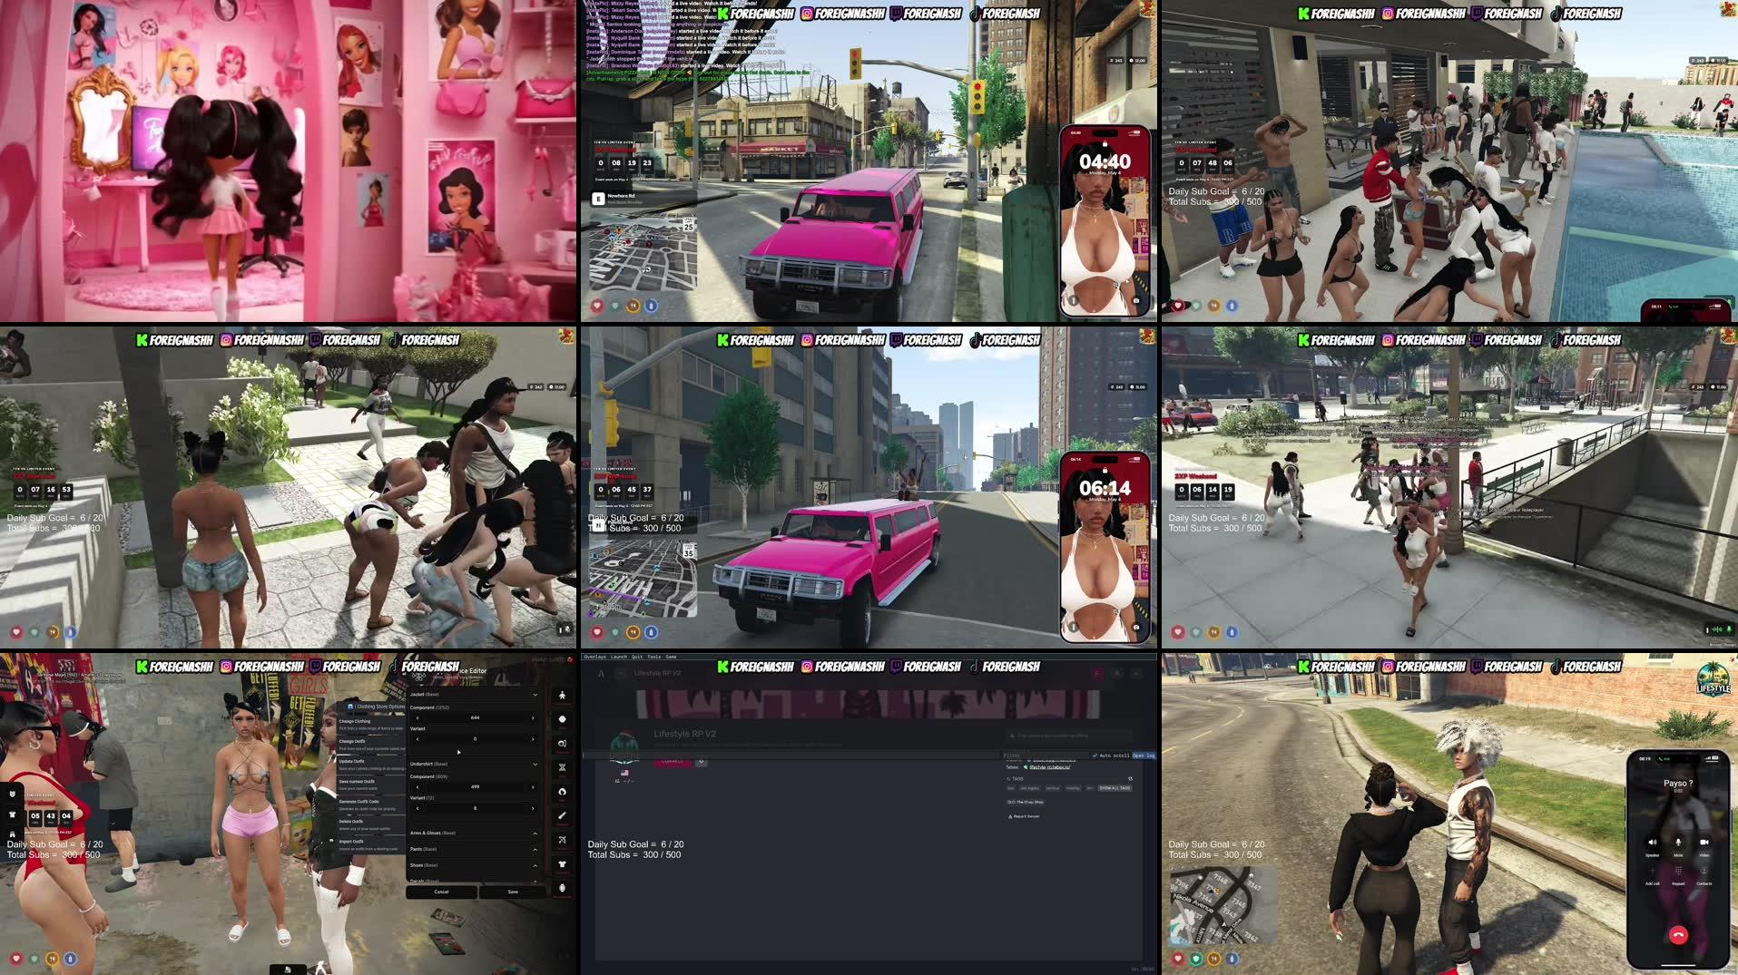Expand the Arms & Gloves section
This screenshot has height=975, width=1738.
pos(535,833)
